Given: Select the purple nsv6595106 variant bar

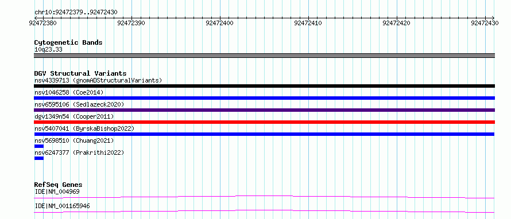Looking at the screenshot, I should tap(264, 110).
